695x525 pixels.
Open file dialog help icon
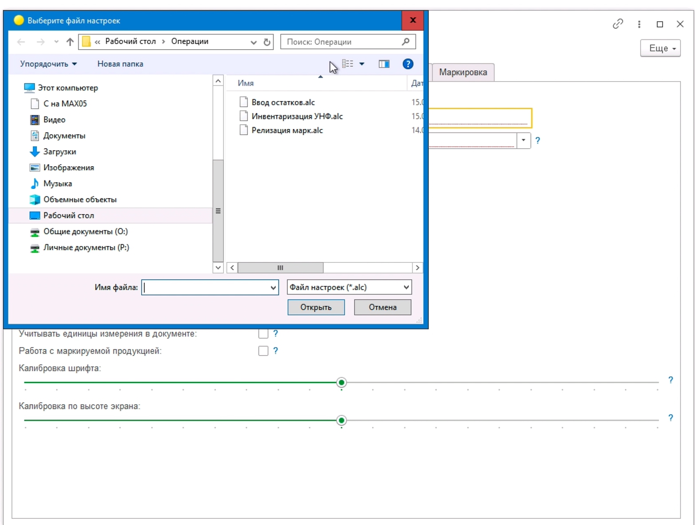(408, 64)
